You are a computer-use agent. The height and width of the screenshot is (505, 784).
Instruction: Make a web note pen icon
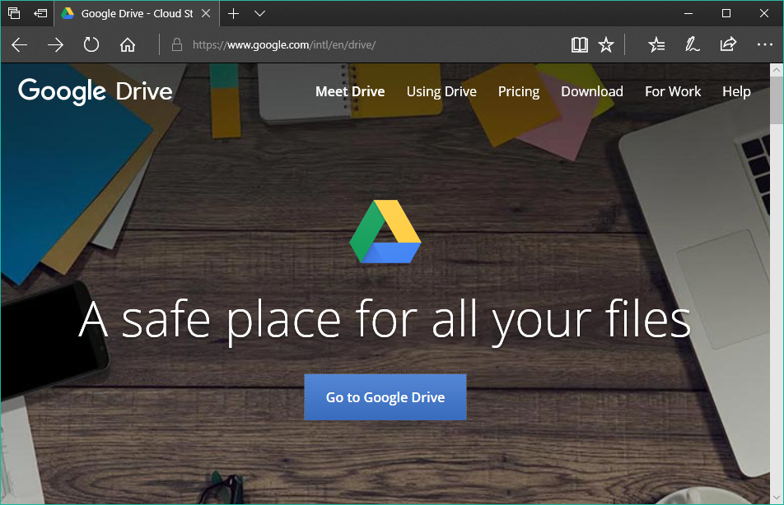(x=692, y=45)
